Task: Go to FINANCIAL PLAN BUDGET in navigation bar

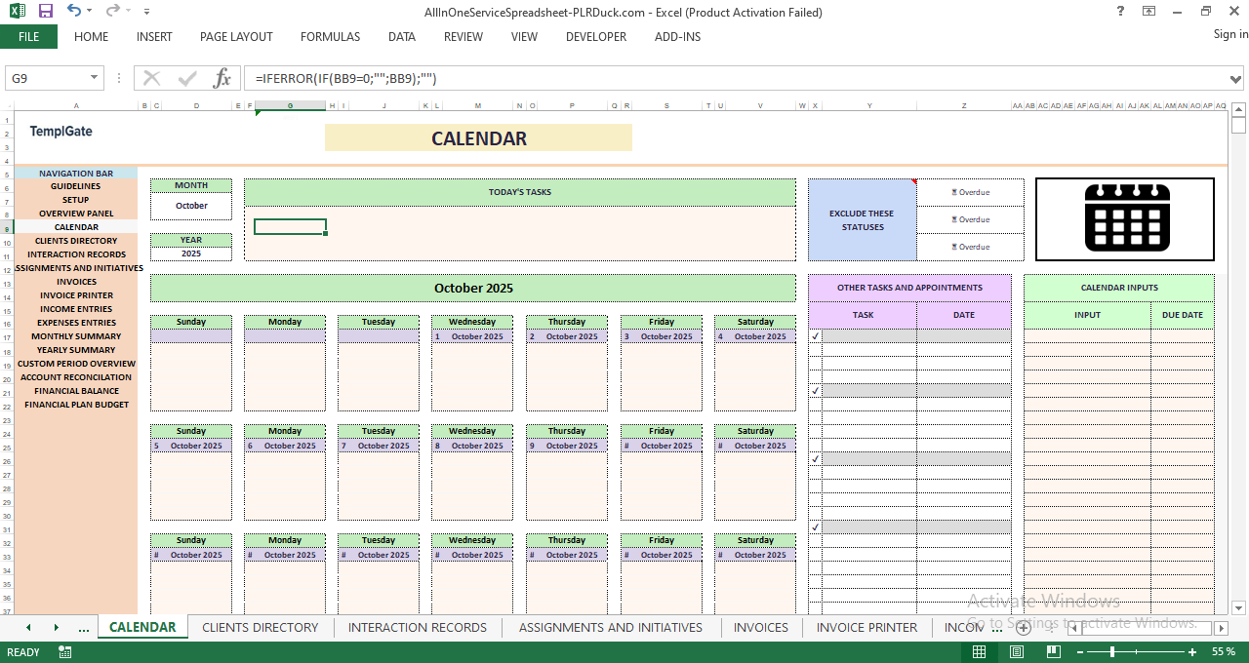Action: (76, 405)
